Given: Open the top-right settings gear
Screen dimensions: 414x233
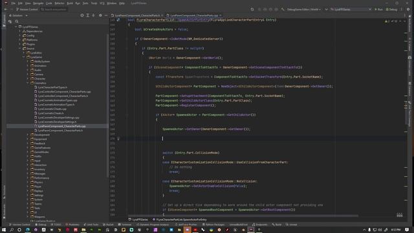Looking at the screenshot, I should (x=408, y=9).
